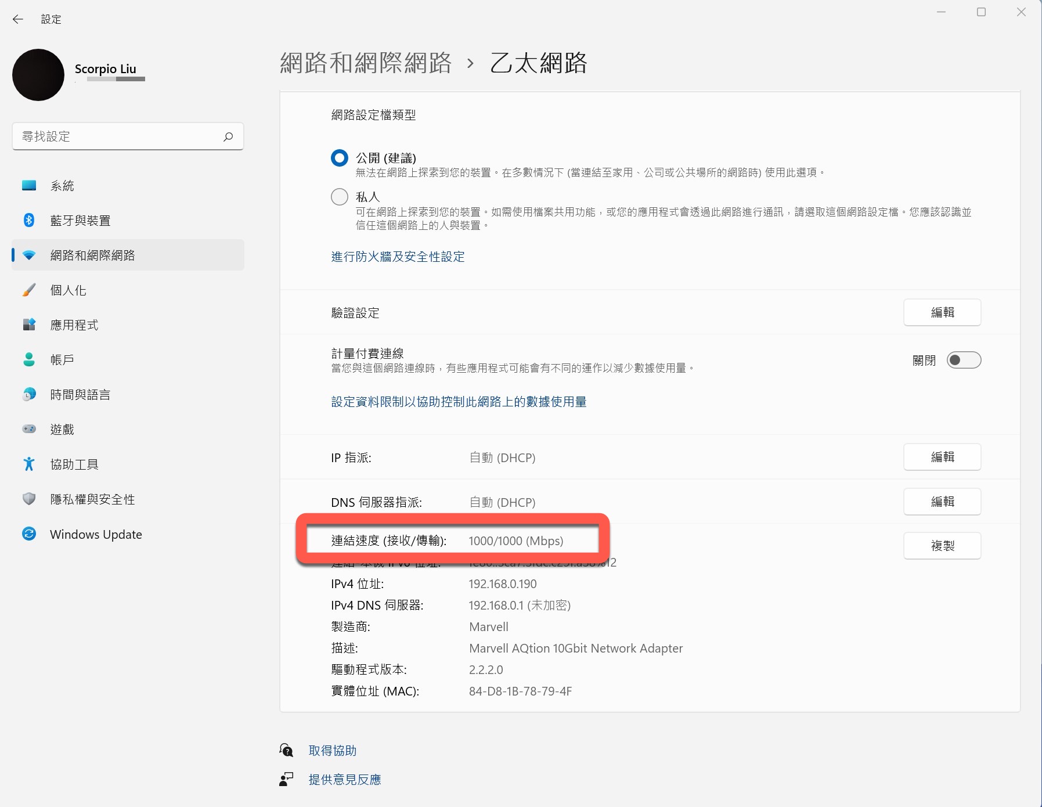Select the Windows Update sync icon
Image resolution: width=1042 pixels, height=807 pixels.
click(x=29, y=534)
